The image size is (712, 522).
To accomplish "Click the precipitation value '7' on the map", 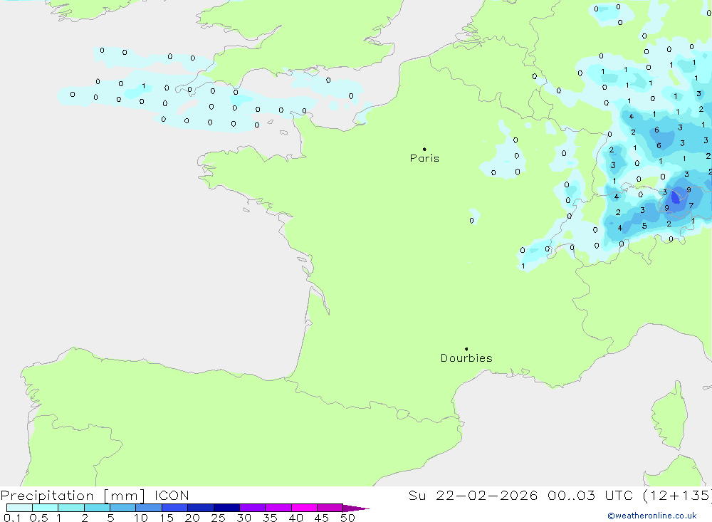I will coord(691,205).
